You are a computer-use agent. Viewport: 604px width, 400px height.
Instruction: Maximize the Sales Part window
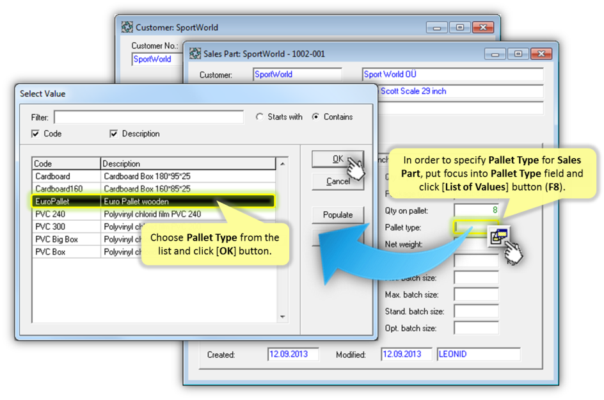[x=518, y=54]
